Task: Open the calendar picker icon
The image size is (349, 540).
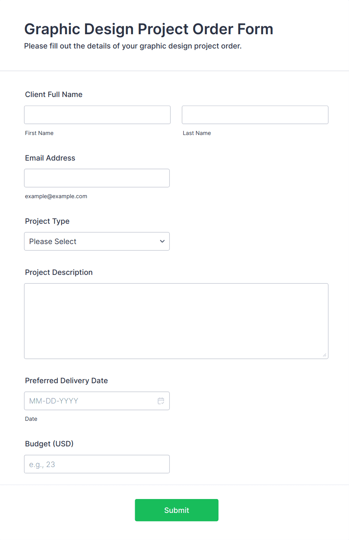Action: click(x=161, y=401)
